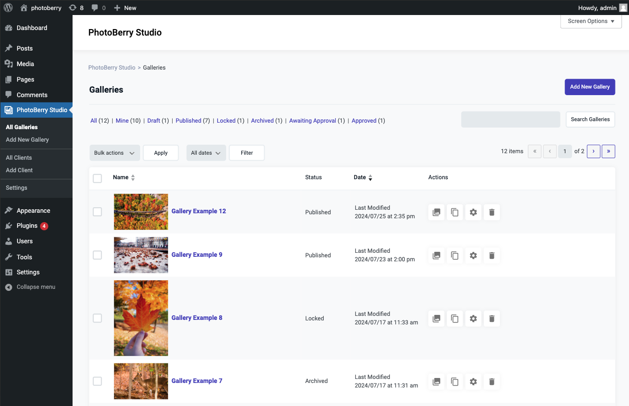
Task: Delete Gallery Example 7 with trash icon
Action: (492, 381)
